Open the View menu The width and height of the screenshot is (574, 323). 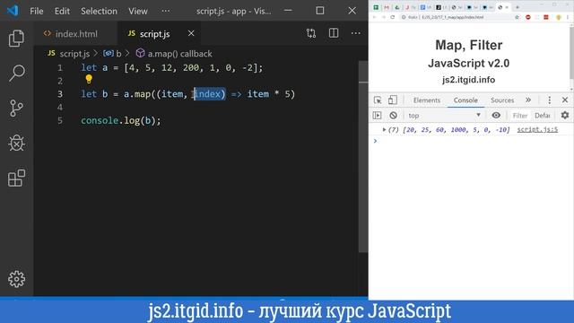tap(137, 11)
